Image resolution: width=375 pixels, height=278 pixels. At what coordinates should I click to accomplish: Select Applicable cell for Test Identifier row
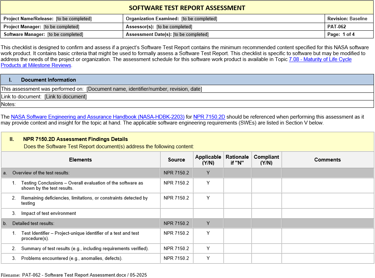point(208,236)
